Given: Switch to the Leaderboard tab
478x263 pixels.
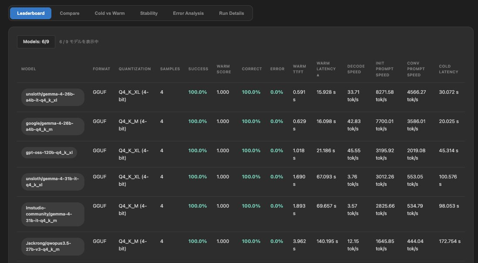Looking at the screenshot, I should click(30, 13).
